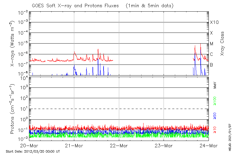Image resolution: width=232 pixels, height=154 pixels.
Task: Click the Protons y-axis label
Action: pos(13,109)
